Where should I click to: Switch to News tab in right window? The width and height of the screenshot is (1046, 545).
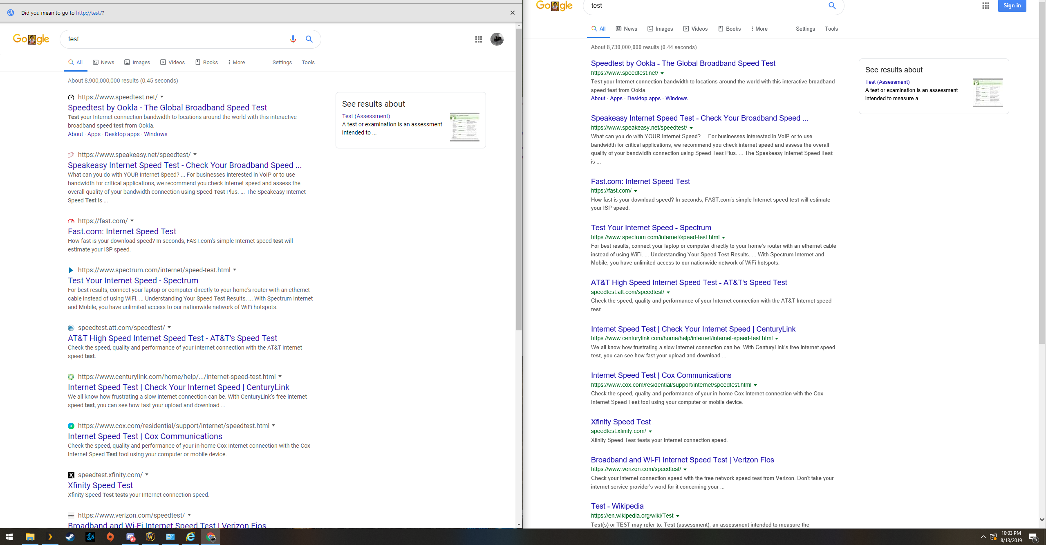[627, 29]
